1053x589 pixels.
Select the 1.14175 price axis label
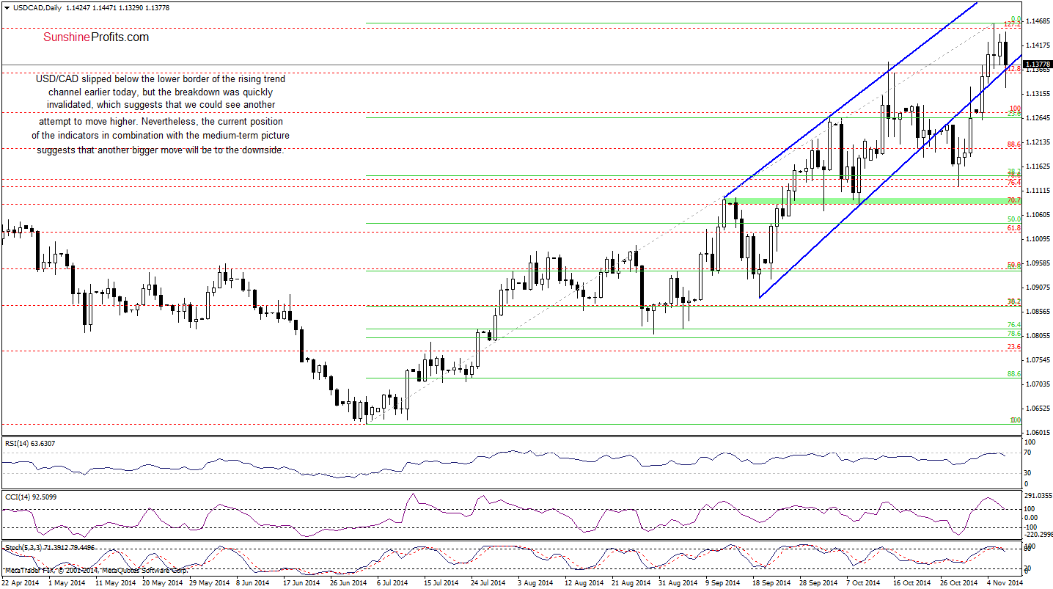click(1038, 45)
